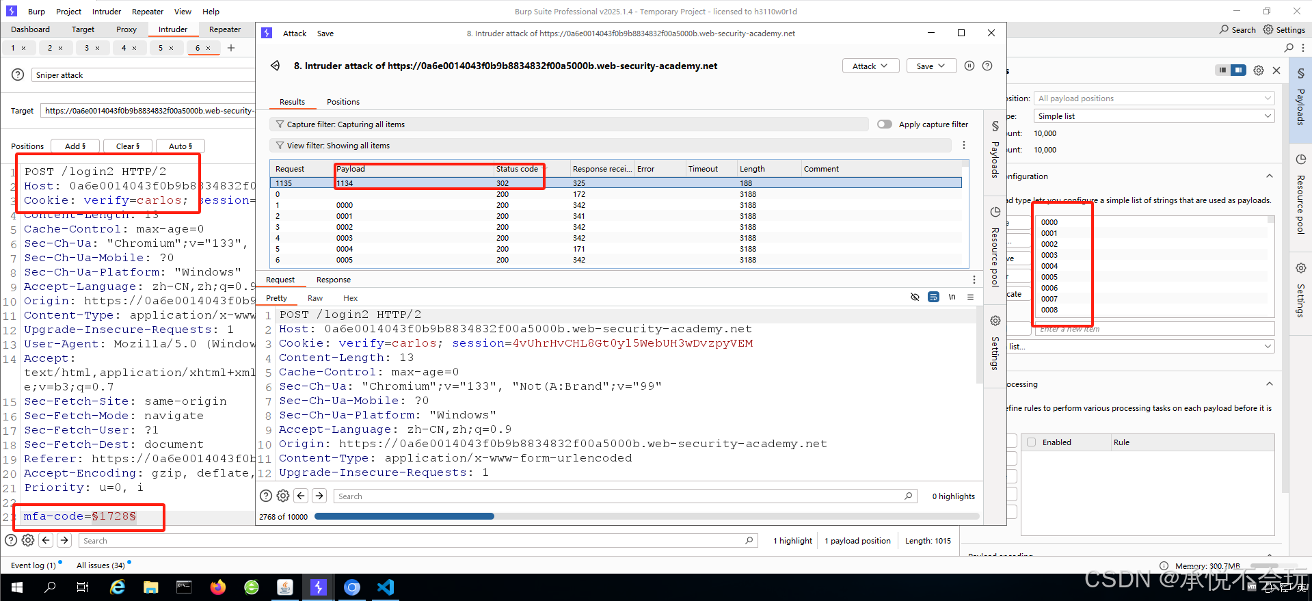The width and height of the screenshot is (1312, 601).
Task: Open the payload position dropdown
Action: tap(1154, 98)
